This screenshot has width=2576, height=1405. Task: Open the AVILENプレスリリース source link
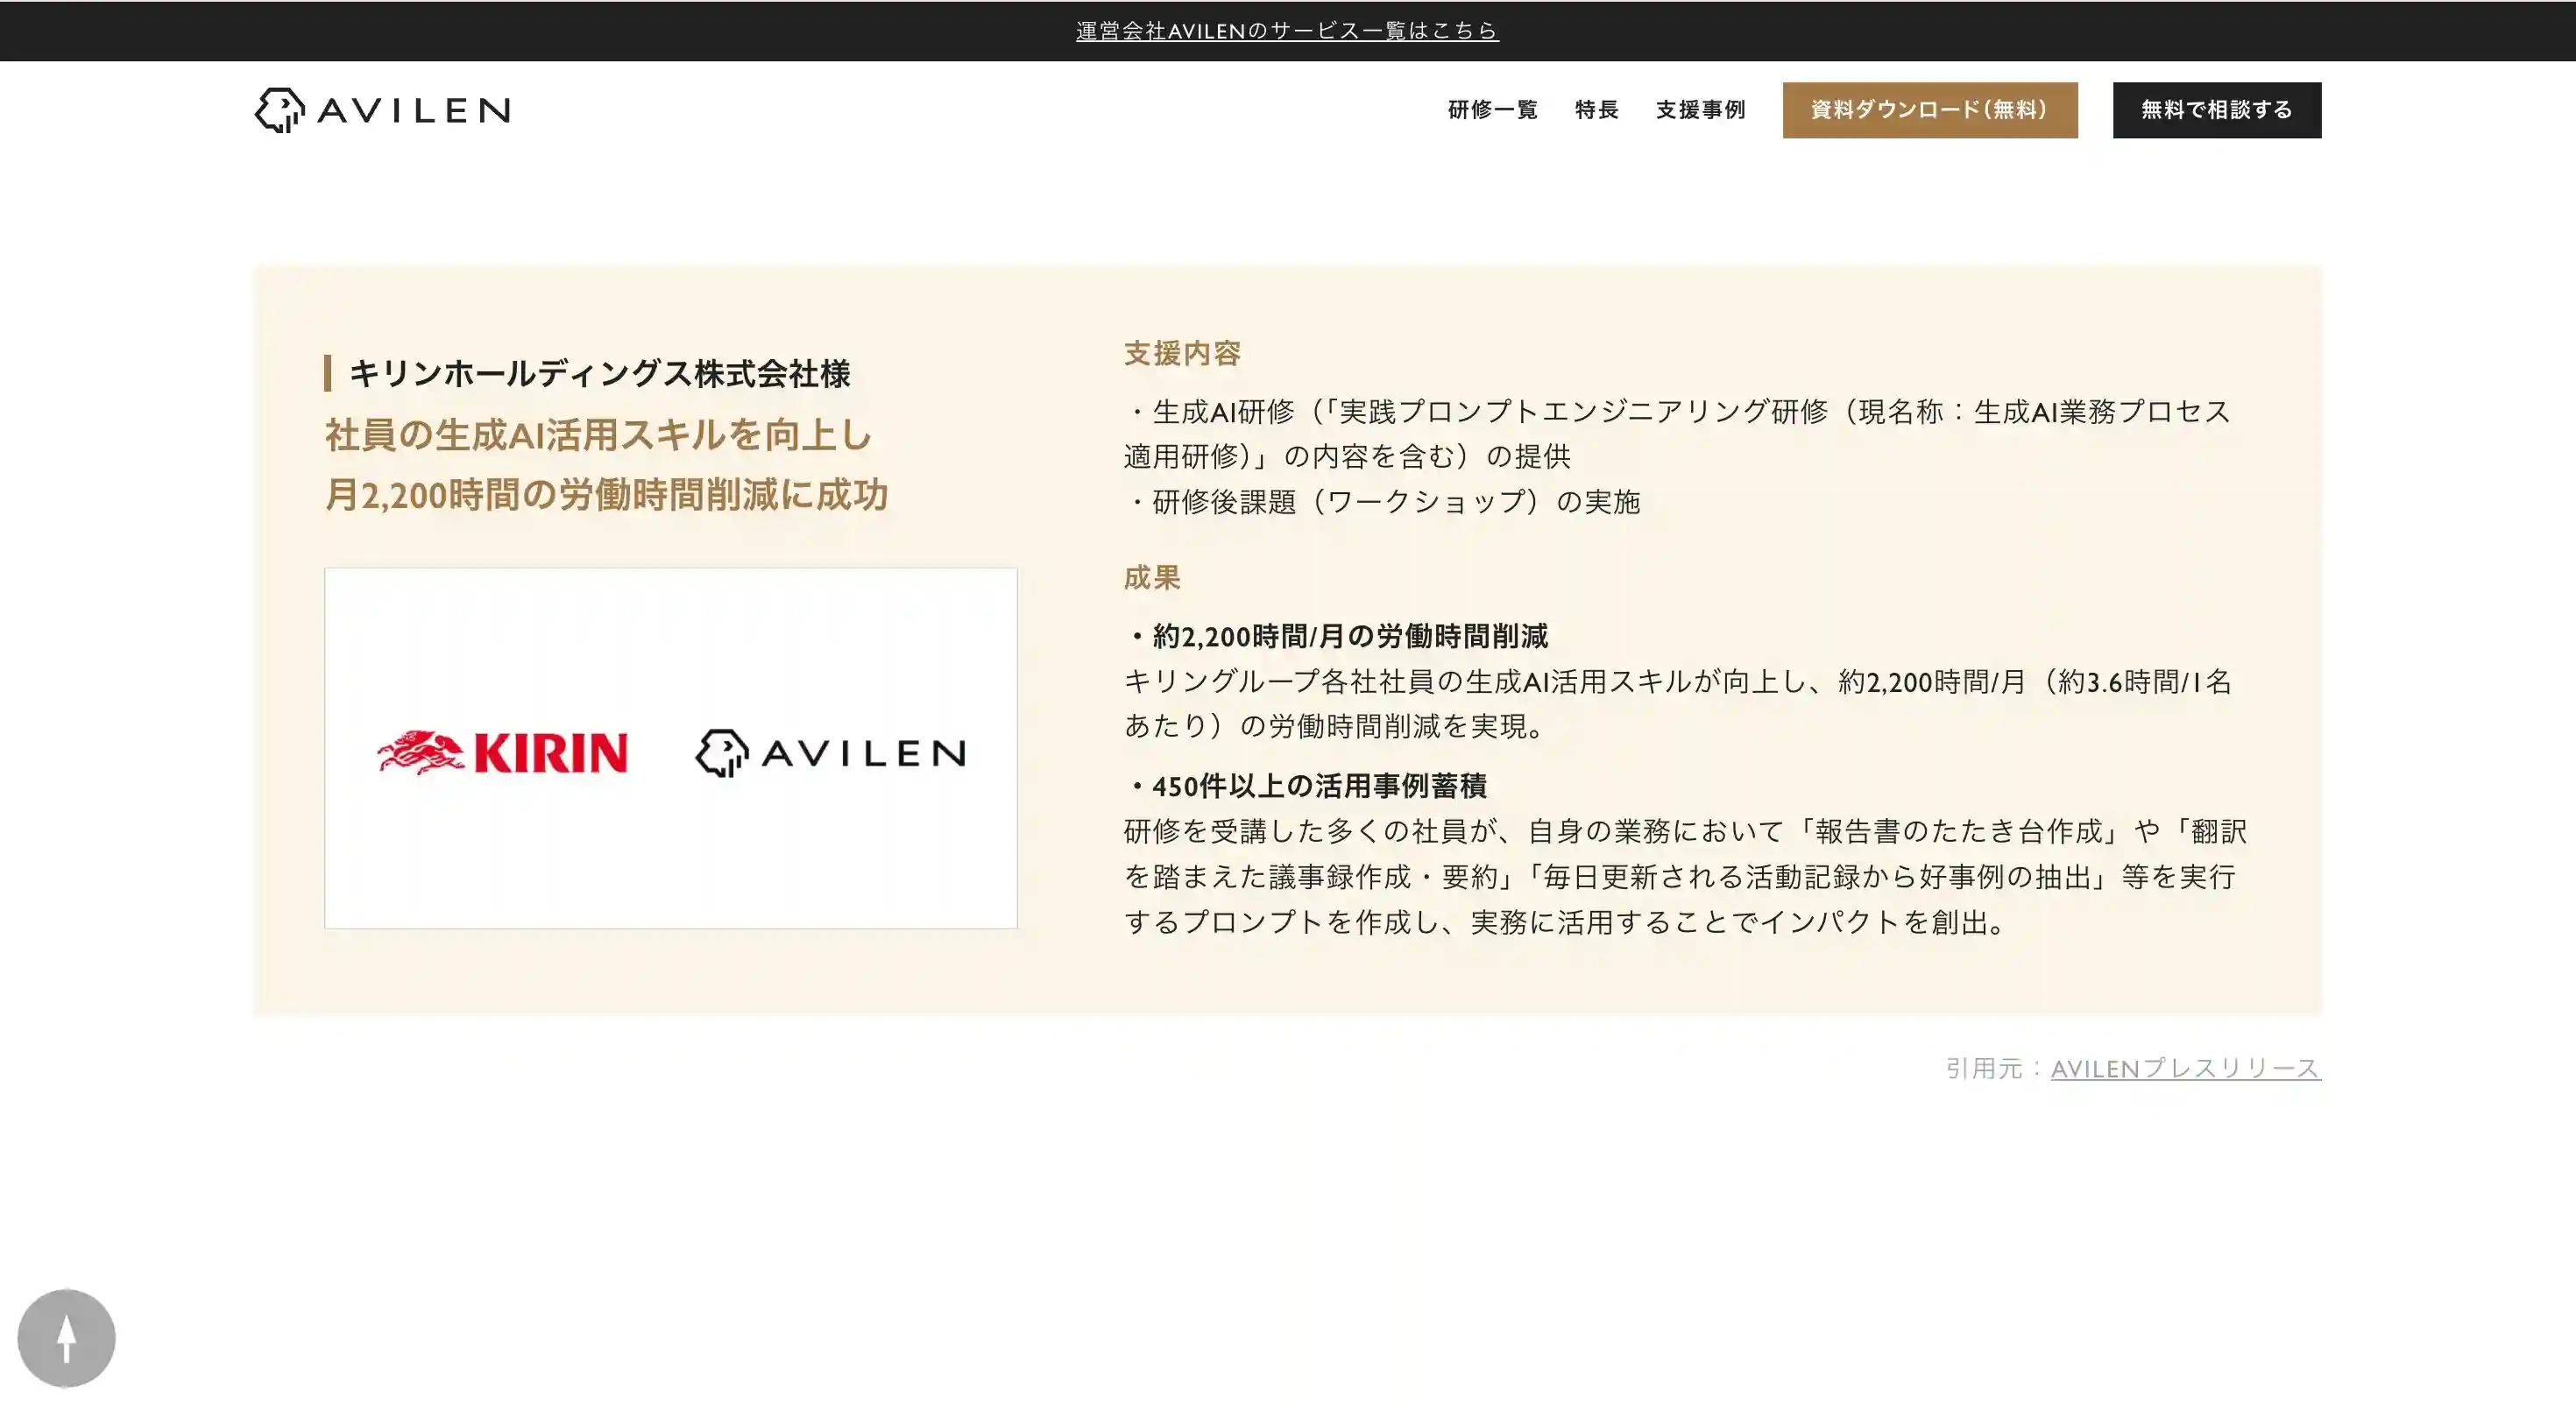[x=2185, y=1068]
